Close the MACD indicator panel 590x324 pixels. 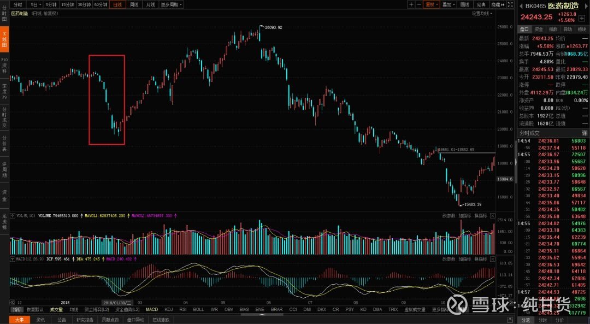pyautogui.click(x=493, y=259)
